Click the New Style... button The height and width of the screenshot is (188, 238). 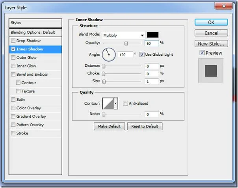pyautogui.click(x=211, y=44)
